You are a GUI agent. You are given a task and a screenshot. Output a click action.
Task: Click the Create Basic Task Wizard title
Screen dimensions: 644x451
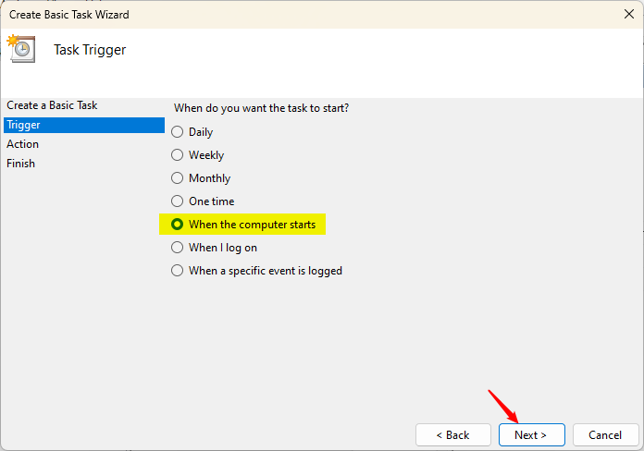coord(69,15)
